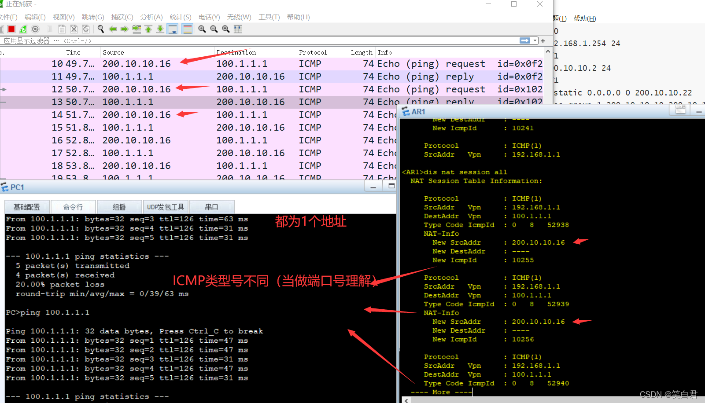The width and height of the screenshot is (705, 403).
Task: Select packet number 13 in the list
Action: tap(272, 102)
